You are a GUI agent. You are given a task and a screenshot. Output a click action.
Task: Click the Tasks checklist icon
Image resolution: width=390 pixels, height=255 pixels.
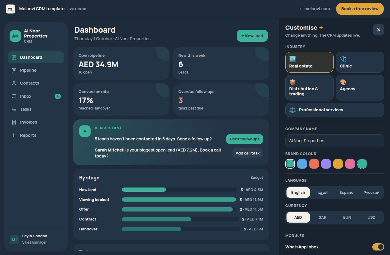click(x=14, y=109)
